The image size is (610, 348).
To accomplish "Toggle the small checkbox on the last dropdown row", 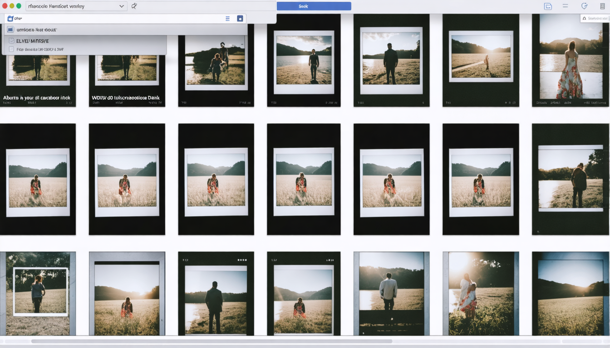I will point(11,49).
